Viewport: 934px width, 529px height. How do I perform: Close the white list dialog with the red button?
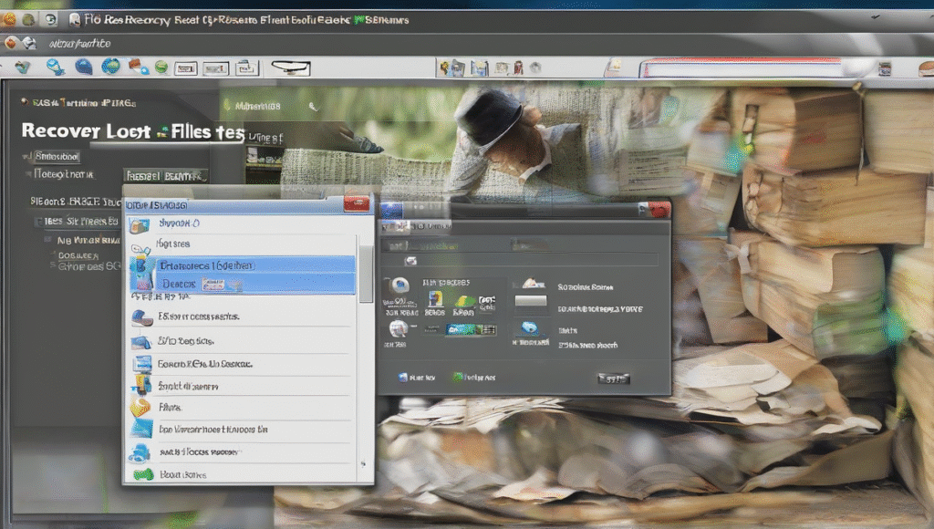click(x=357, y=204)
